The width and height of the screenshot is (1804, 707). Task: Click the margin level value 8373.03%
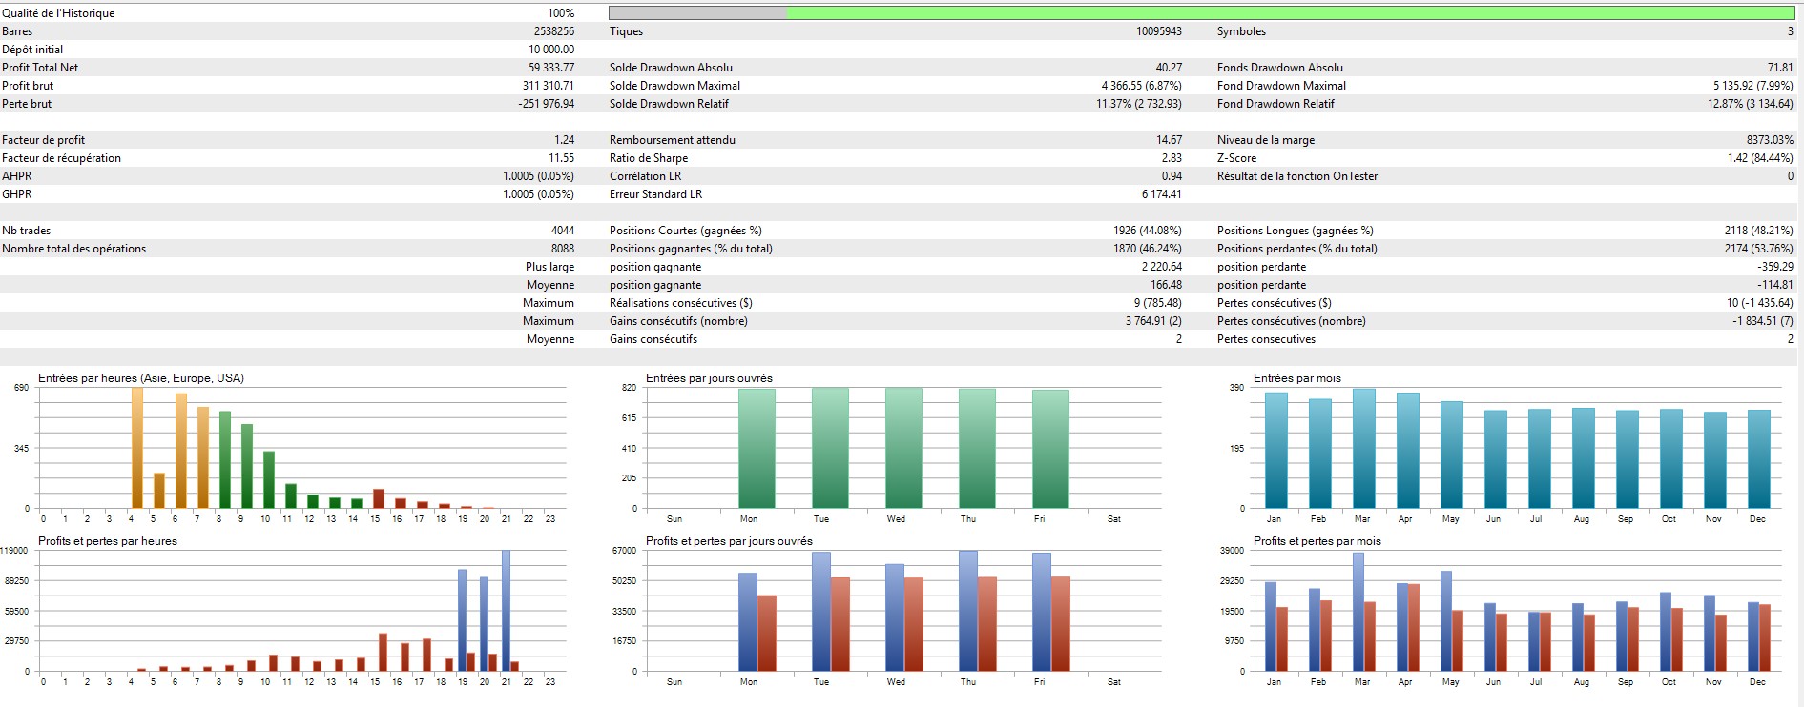1770,140
